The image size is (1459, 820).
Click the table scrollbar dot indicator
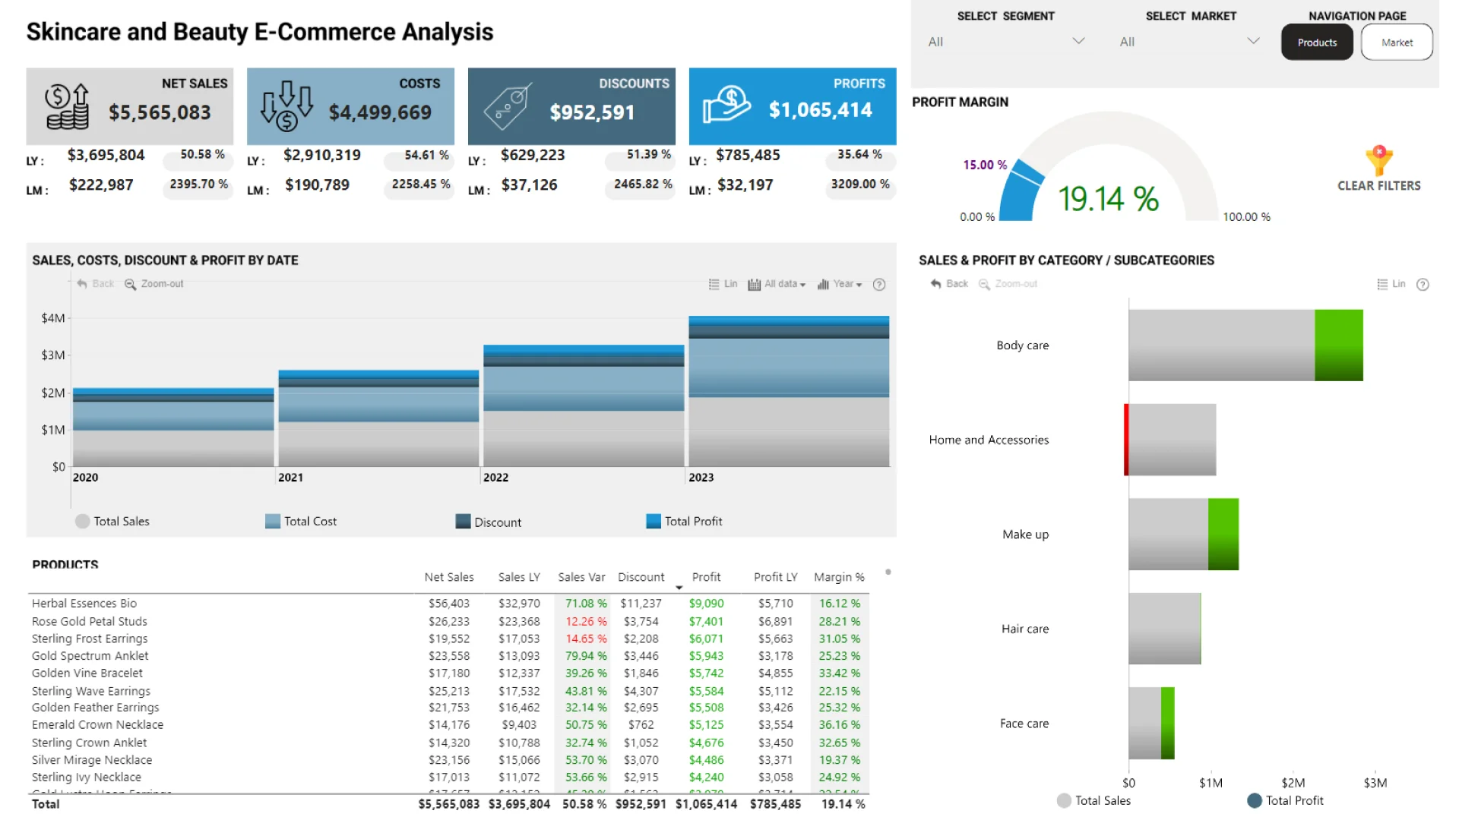tap(888, 572)
